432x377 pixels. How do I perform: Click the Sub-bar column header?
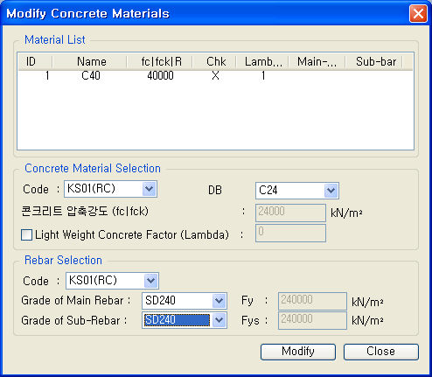(374, 62)
